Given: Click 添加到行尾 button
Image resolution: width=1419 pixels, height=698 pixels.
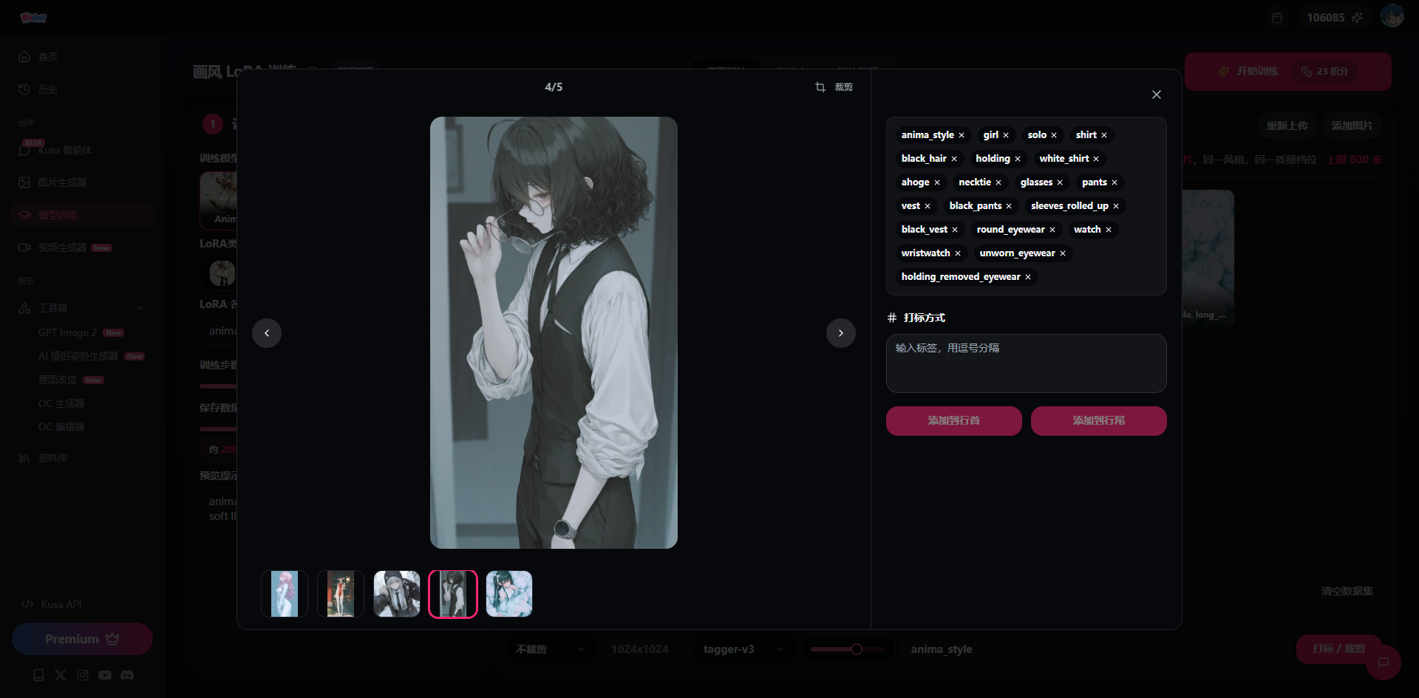Looking at the screenshot, I should pyautogui.click(x=1099, y=421).
